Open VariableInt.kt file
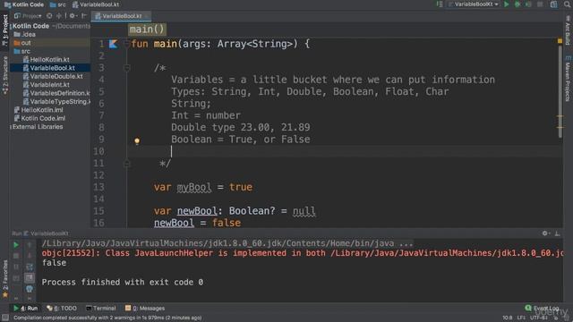 tap(46, 85)
